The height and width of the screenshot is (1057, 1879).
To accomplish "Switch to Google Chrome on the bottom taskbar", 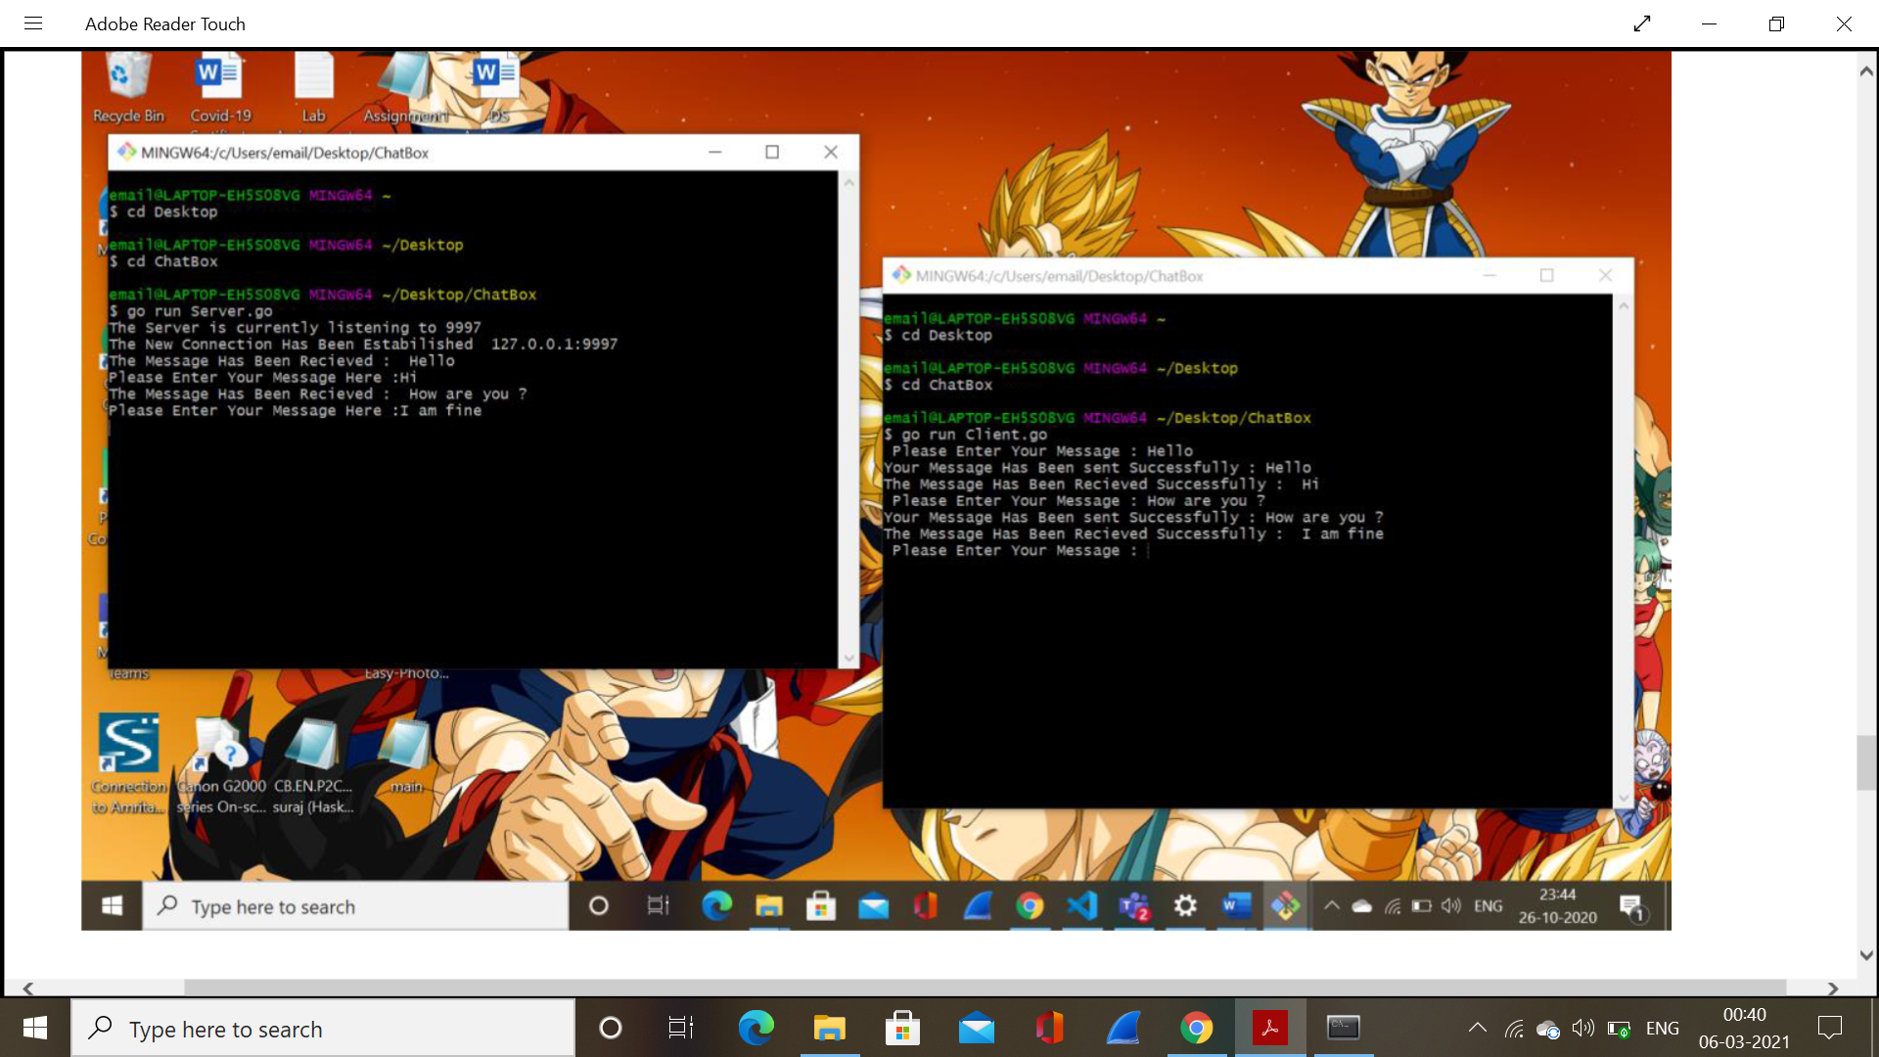I will (1196, 1029).
